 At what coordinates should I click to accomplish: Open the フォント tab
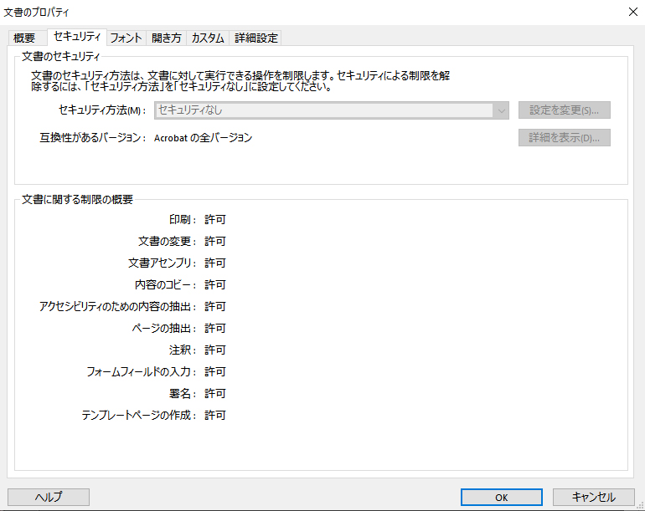[126, 38]
